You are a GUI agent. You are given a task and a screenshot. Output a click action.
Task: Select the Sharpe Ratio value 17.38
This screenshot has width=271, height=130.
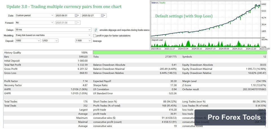174,85
